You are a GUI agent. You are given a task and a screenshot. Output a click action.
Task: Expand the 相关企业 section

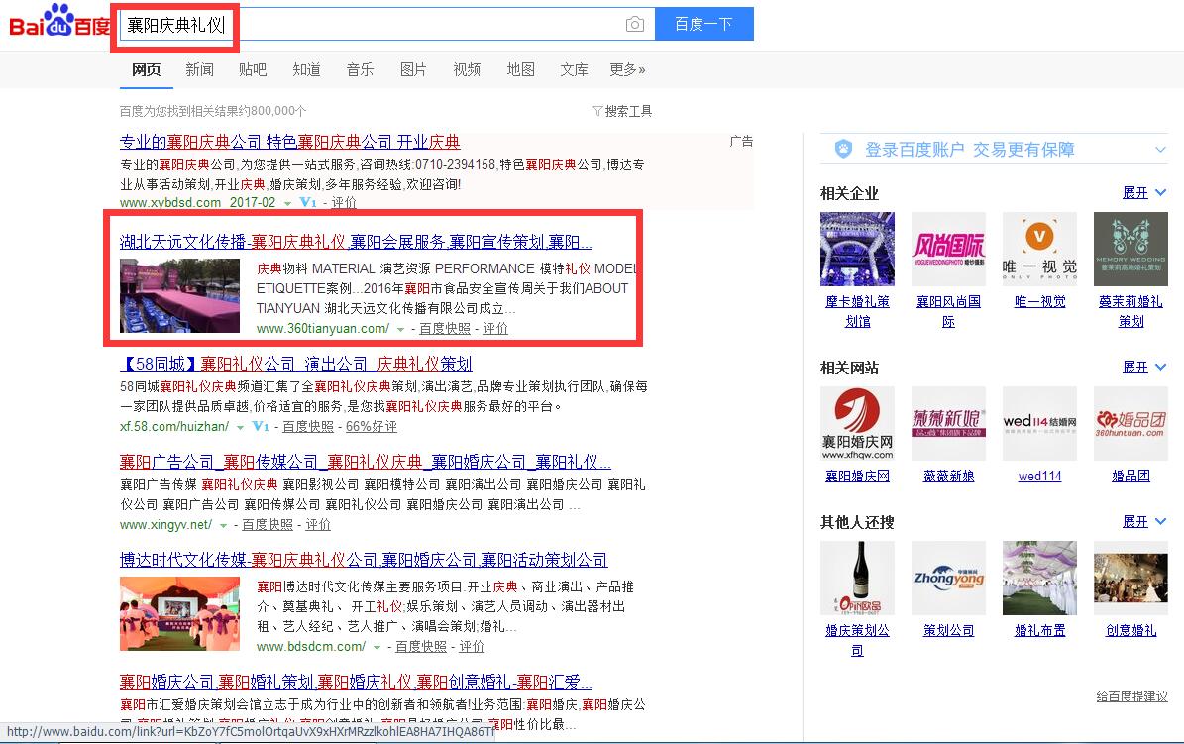click(x=1144, y=192)
